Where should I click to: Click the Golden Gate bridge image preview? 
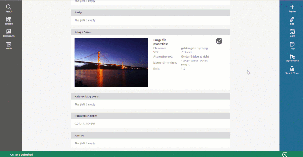pyautogui.click(x=111, y=62)
